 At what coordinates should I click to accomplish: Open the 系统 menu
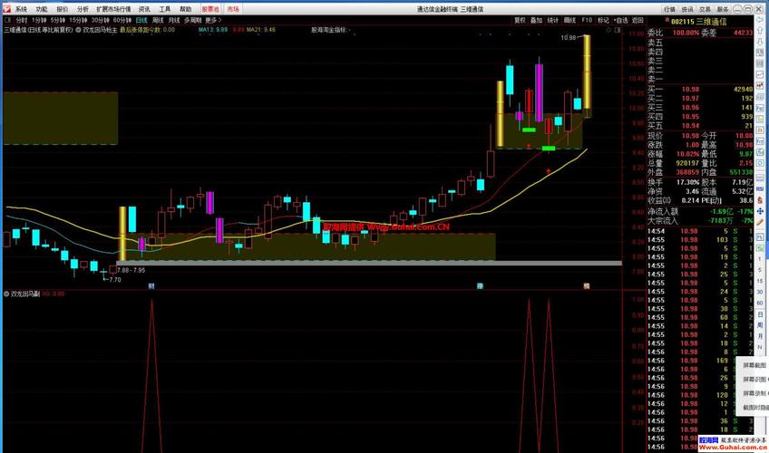(21, 9)
